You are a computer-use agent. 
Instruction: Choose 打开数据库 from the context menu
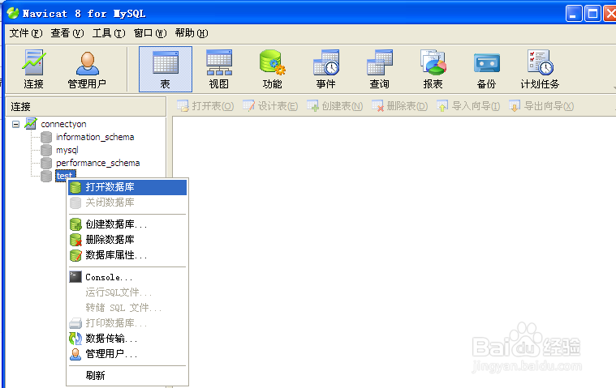[x=127, y=187]
